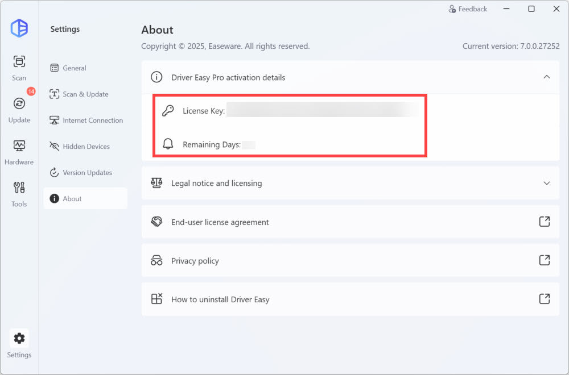Close the Driver Easy window
The image size is (569, 375).
point(556,9)
